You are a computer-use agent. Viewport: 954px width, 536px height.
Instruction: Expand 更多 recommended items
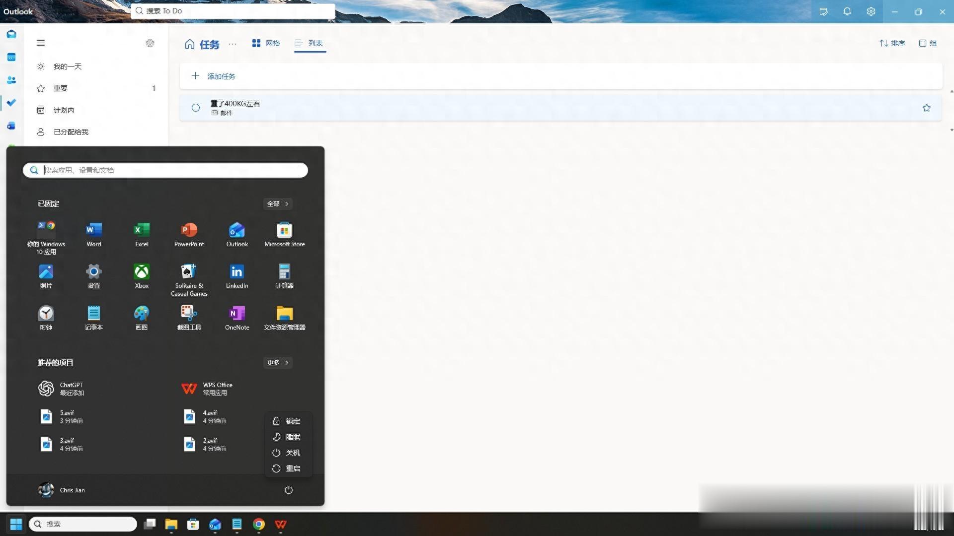(277, 362)
